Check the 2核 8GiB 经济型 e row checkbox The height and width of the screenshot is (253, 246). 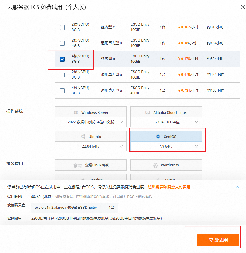(x=62, y=27)
